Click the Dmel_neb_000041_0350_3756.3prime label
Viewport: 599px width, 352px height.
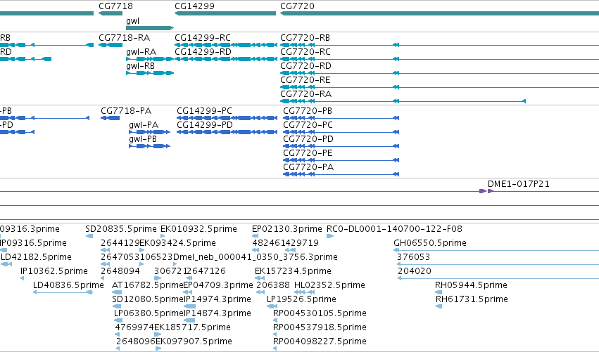click(x=256, y=257)
